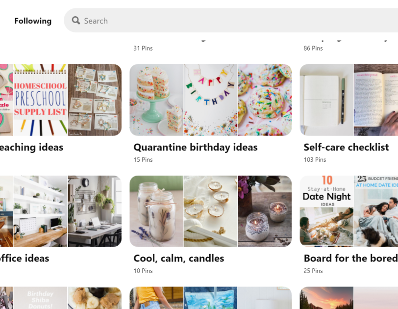Select the Happy Birthday banner thumbnail
This screenshot has width=398, height=309.
coord(210,100)
